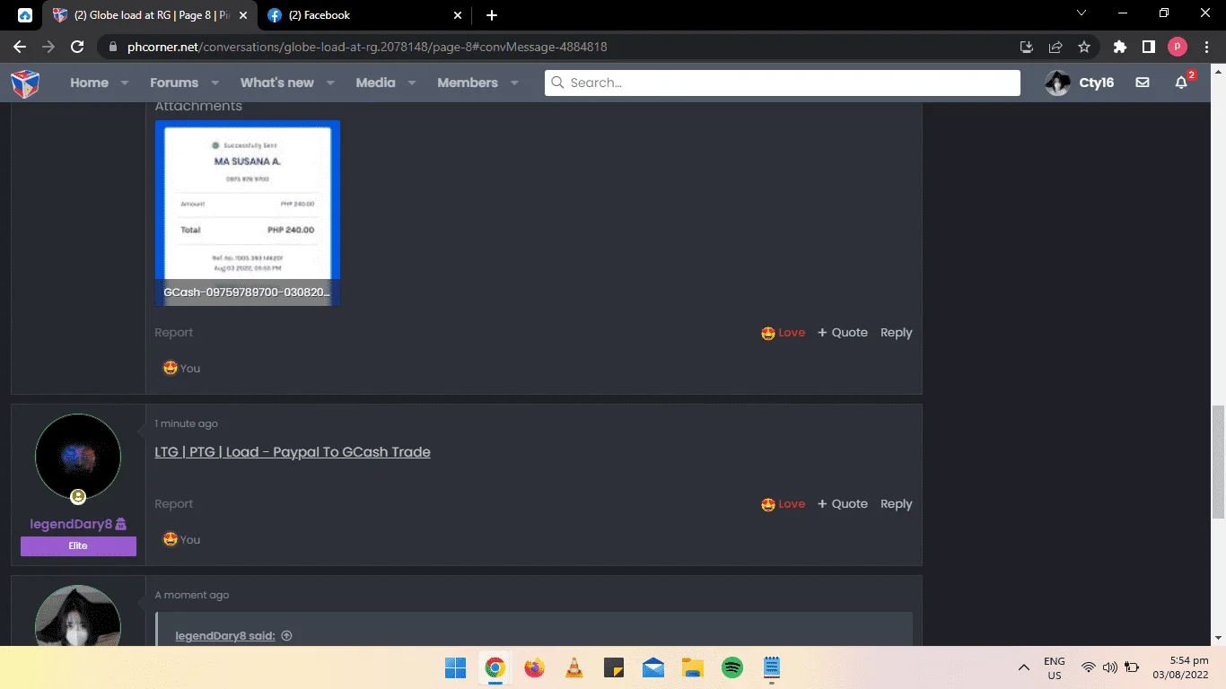Click legendDary8's profile avatar
The height and width of the screenshot is (689, 1226).
78,457
